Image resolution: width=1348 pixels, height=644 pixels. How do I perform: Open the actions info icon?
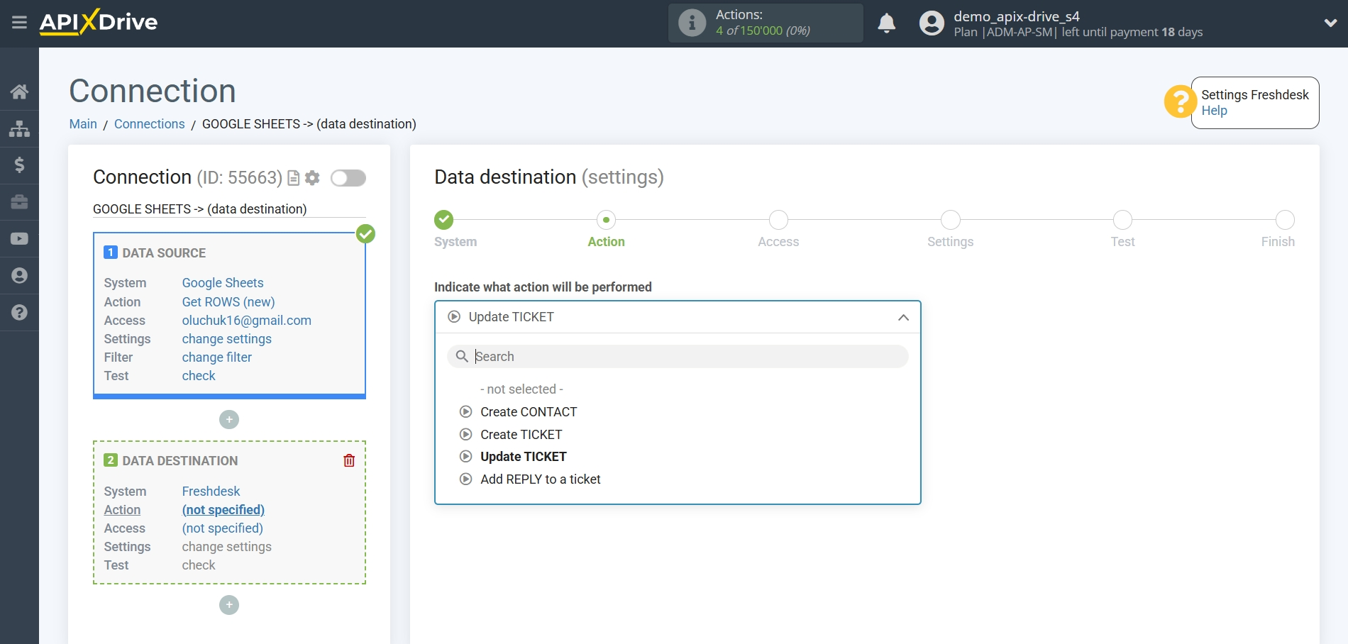tap(692, 23)
